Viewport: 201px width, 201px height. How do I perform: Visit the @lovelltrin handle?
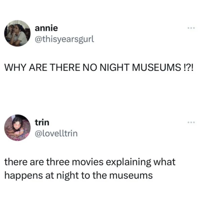coord(56,134)
